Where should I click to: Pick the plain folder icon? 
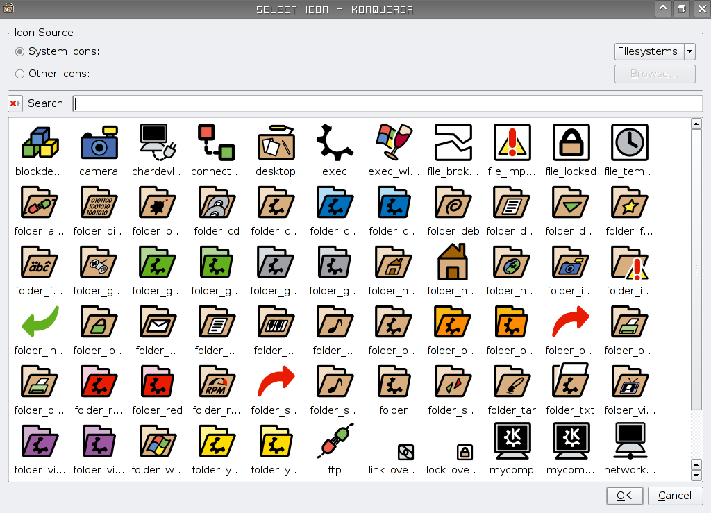(394, 382)
